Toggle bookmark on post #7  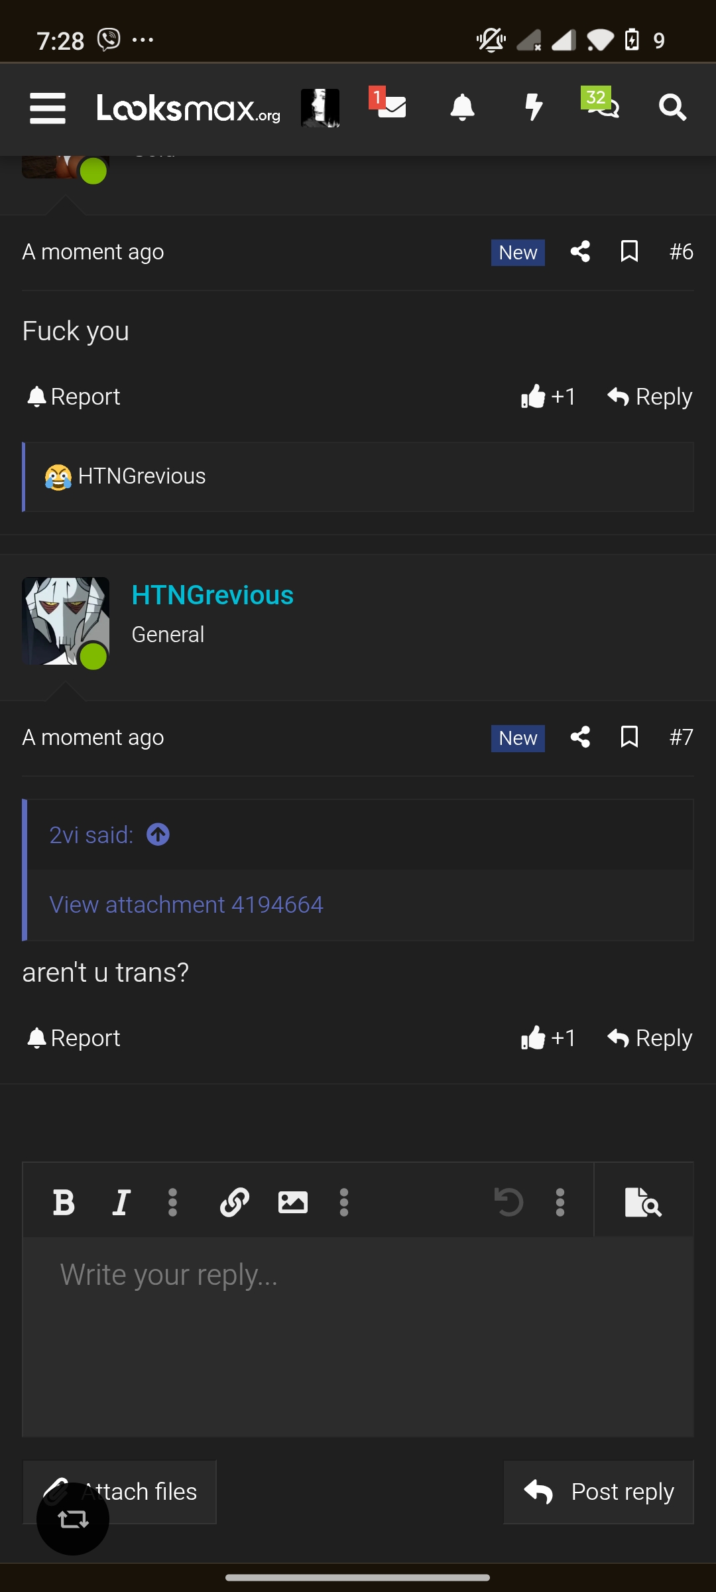pos(629,737)
